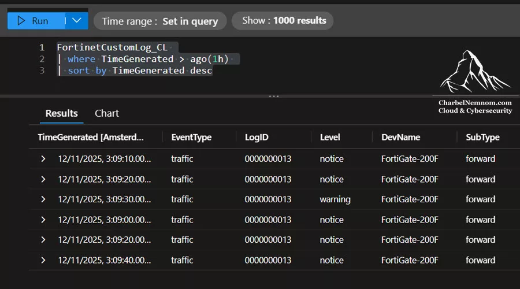Viewport: 520px width, 289px height.
Task: Sort by the EventType column header
Action: pos(191,138)
